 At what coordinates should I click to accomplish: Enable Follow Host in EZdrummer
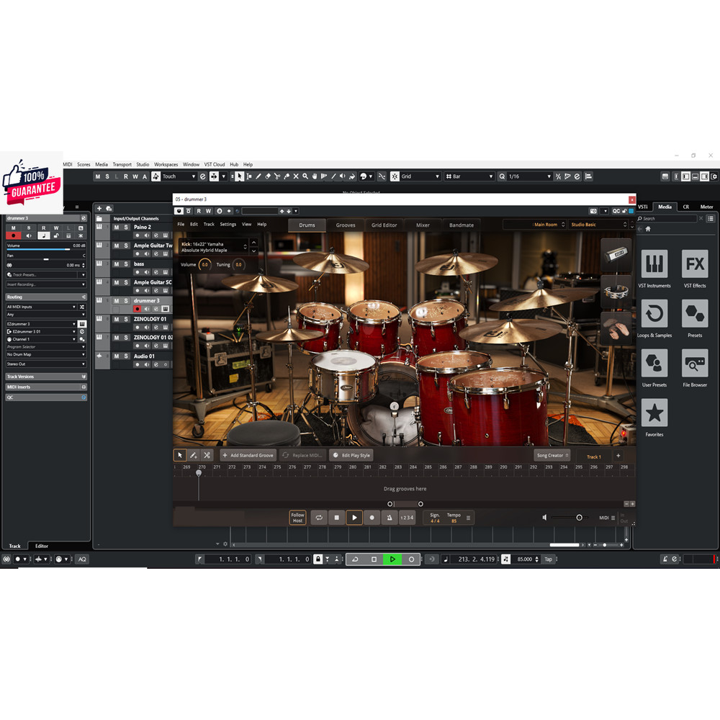point(297,517)
